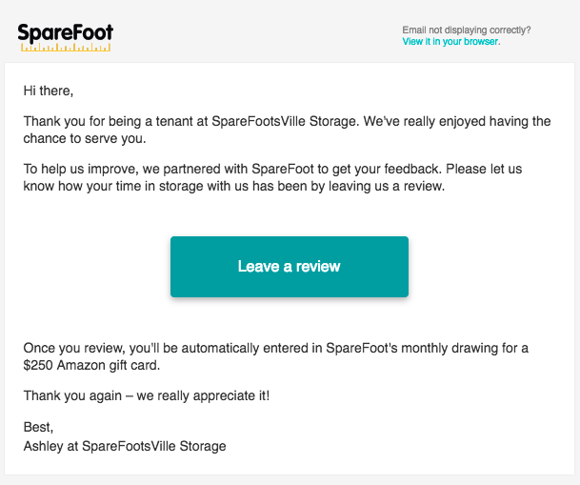The height and width of the screenshot is (485, 580).
Task: Click the "Best," sign-off line
Action: click(38, 427)
